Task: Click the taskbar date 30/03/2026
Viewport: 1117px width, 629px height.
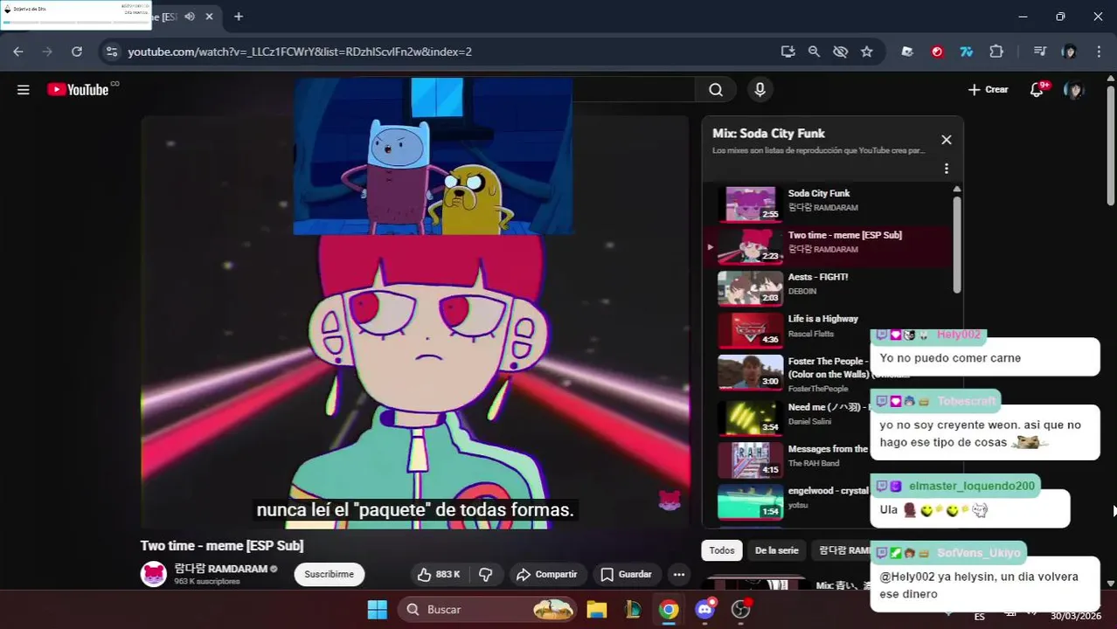Action: coord(1076,616)
